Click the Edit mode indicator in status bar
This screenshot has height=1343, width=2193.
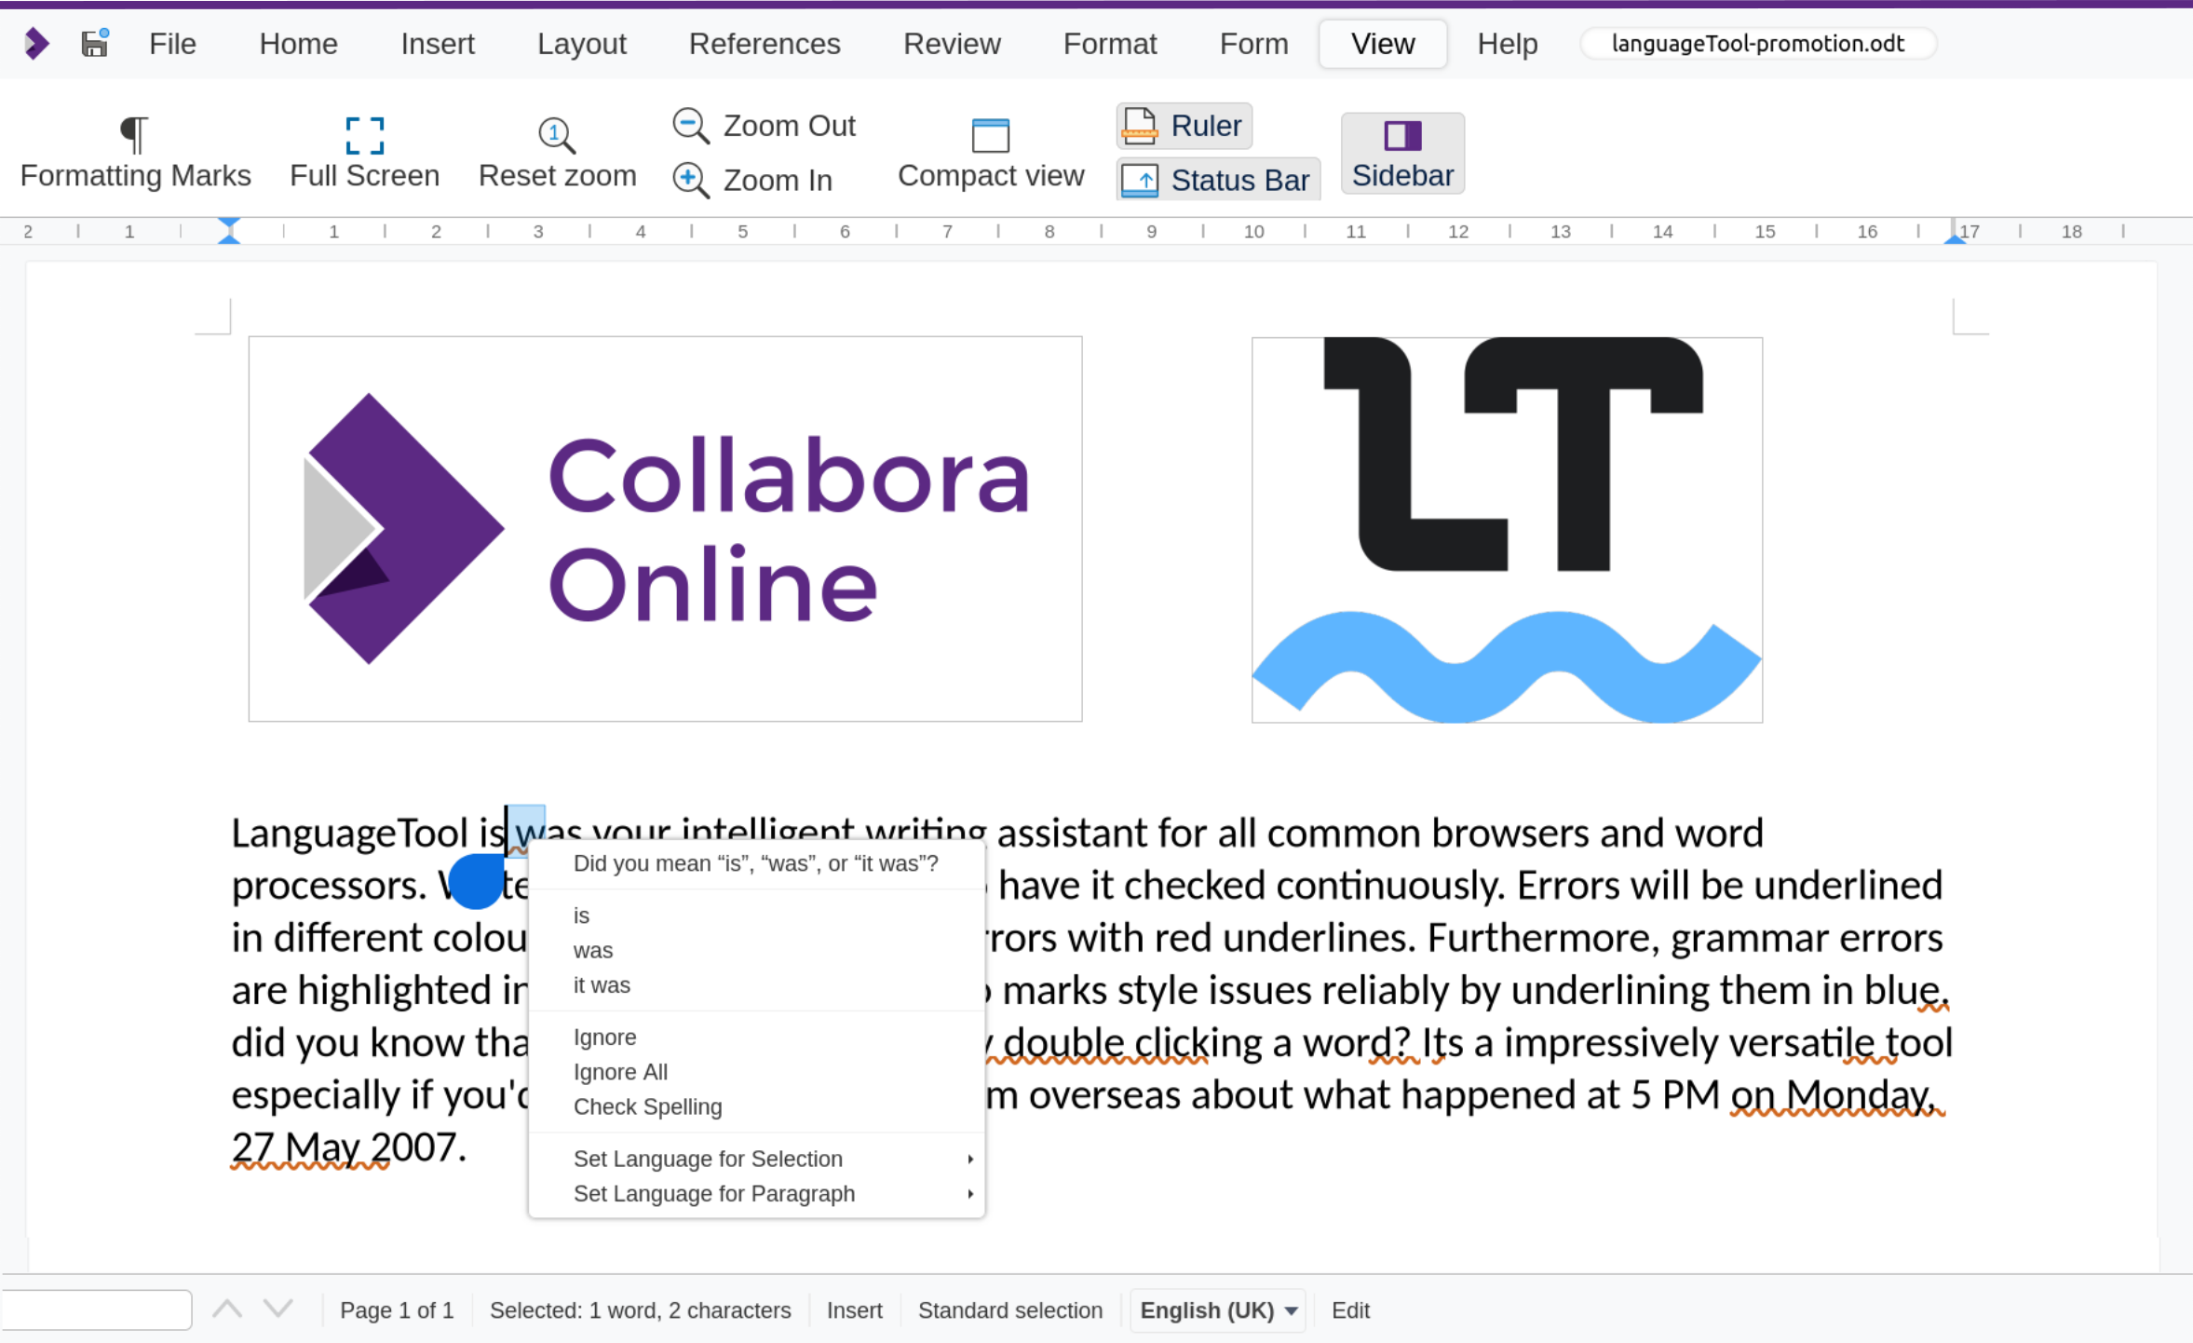click(x=1350, y=1310)
